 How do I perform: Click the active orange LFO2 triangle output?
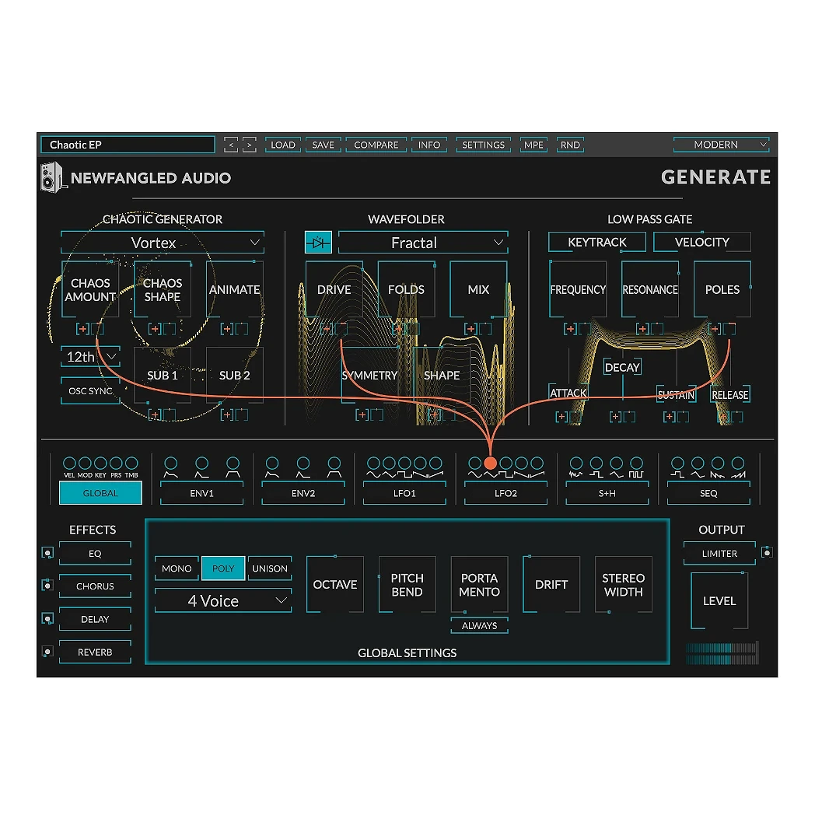pyautogui.click(x=490, y=463)
